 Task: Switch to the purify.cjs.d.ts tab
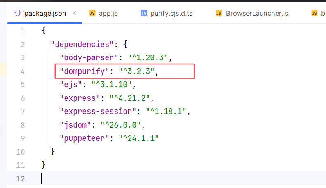click(x=171, y=13)
